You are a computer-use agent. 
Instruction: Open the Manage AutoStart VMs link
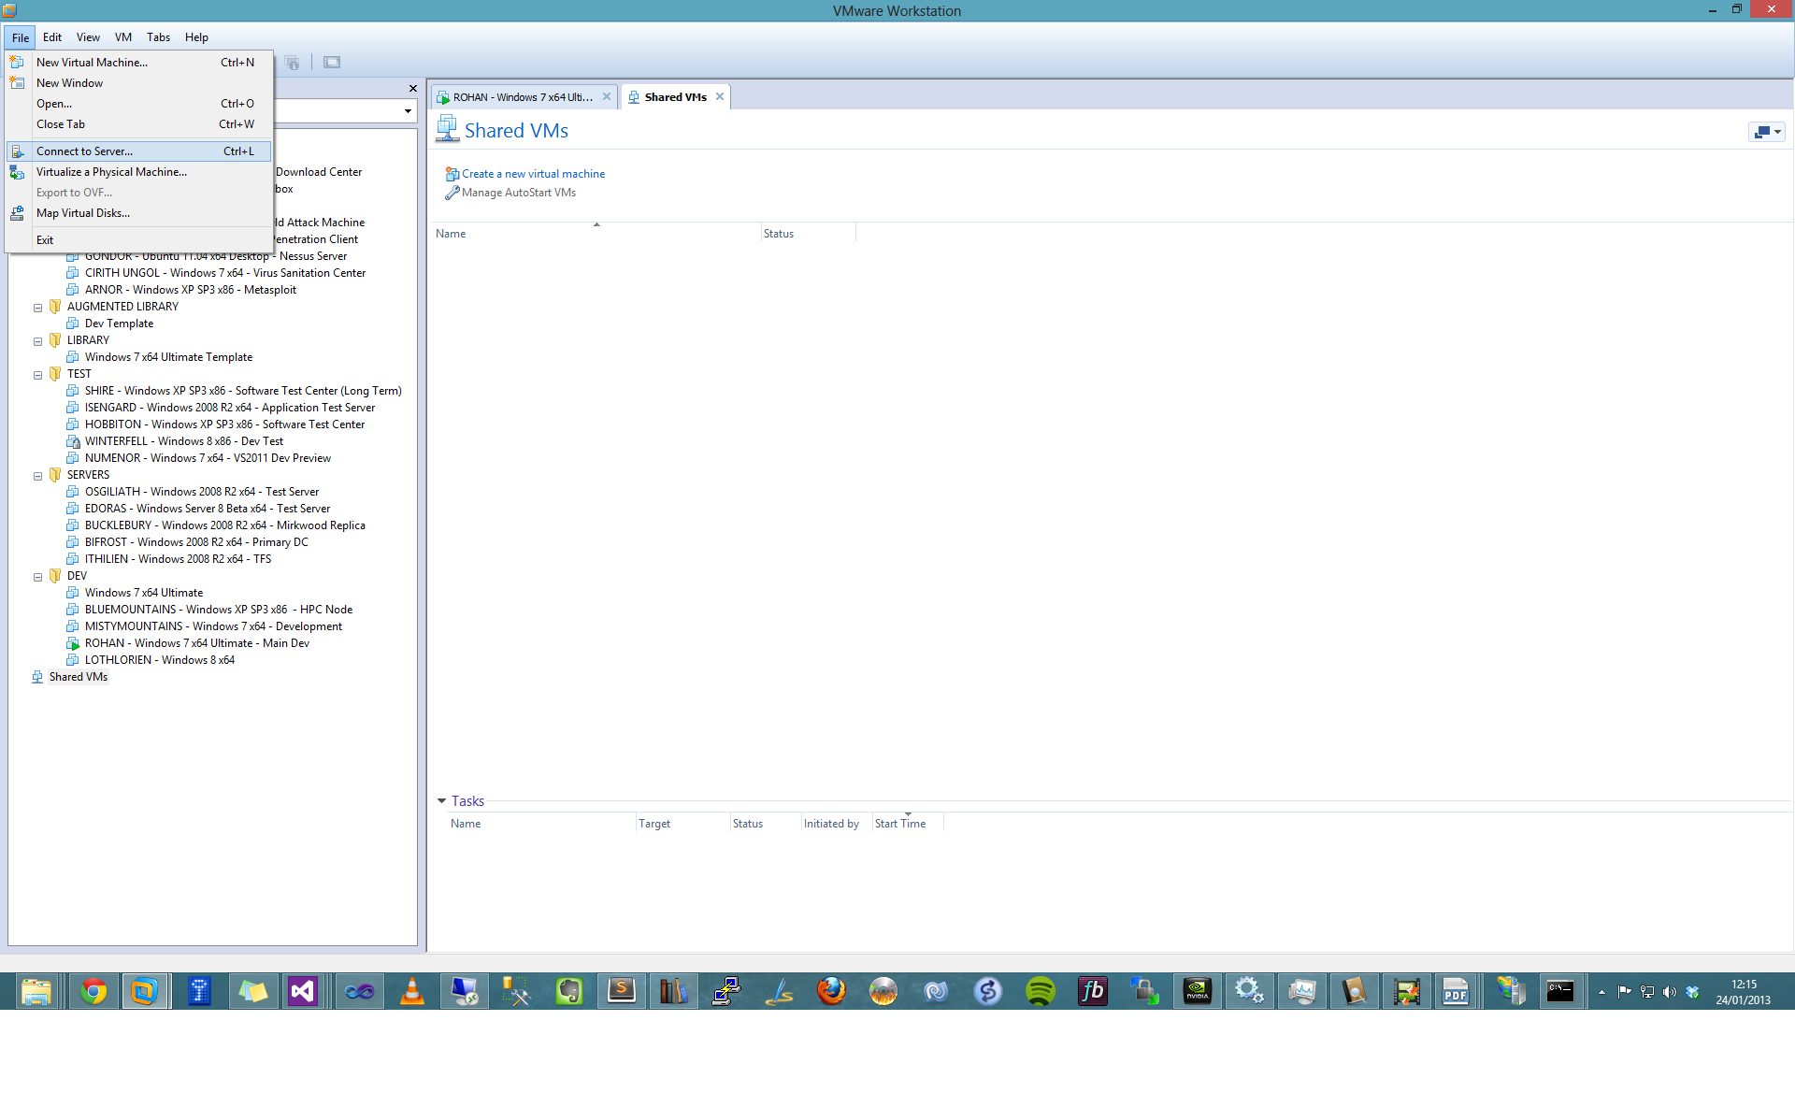517,193
